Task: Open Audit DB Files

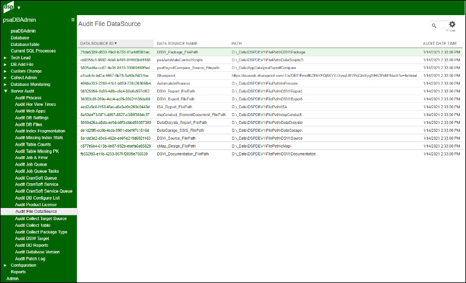Action: (x=28, y=125)
